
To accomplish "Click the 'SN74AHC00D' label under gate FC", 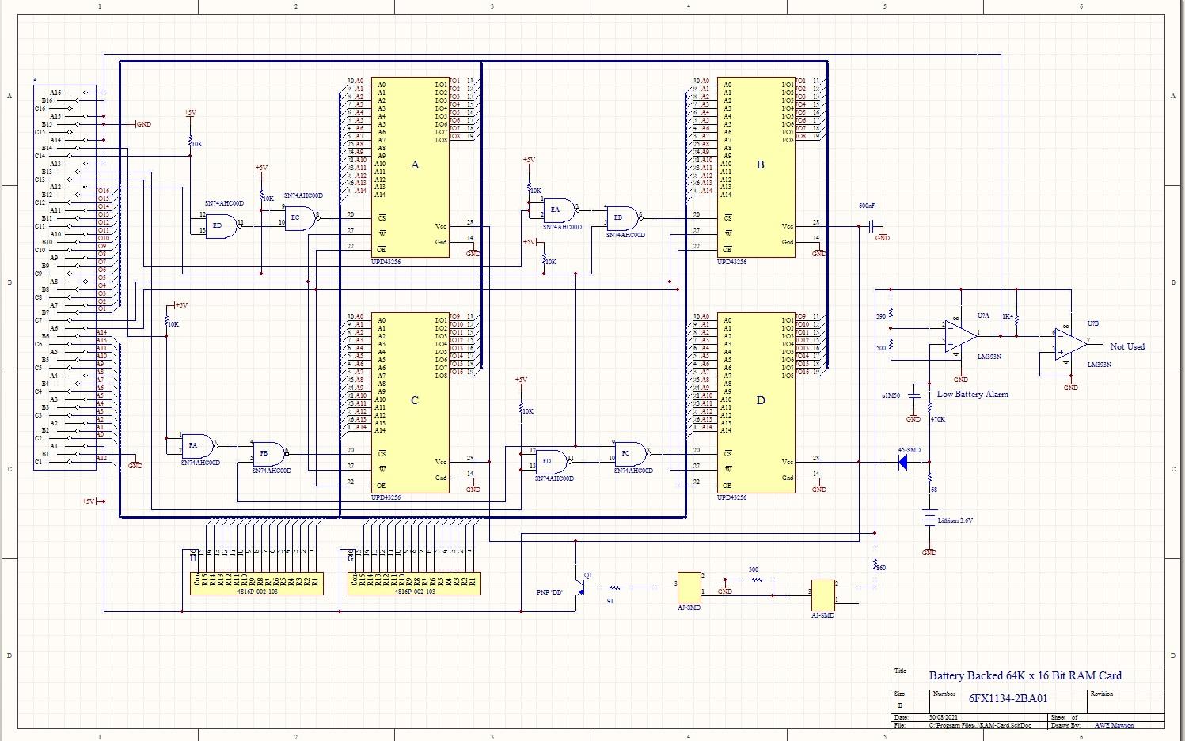I will coord(633,471).
